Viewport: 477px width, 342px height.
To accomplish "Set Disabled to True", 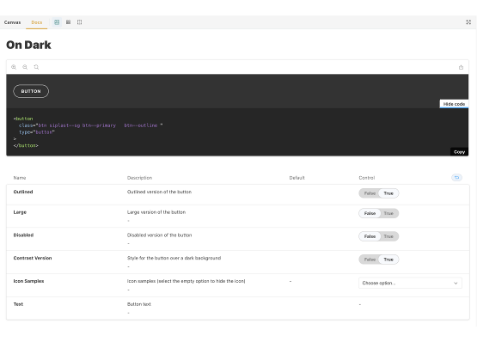I will [x=388, y=236].
